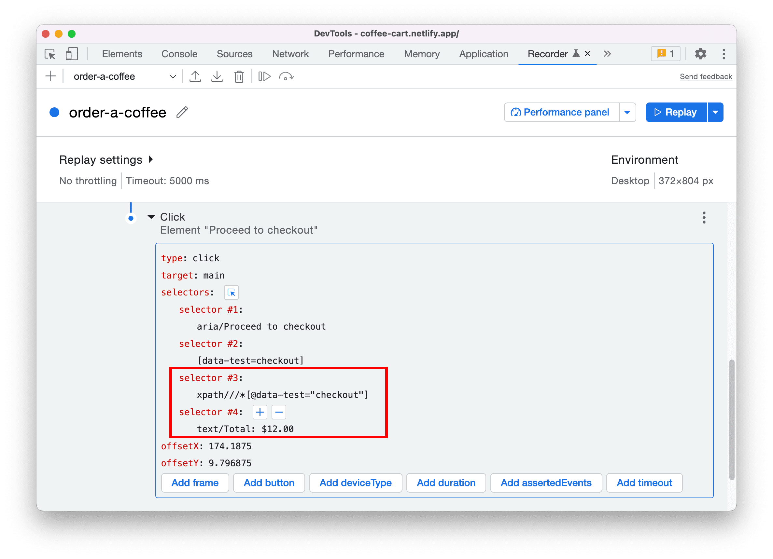Expand the Click step disclosure triangle
This screenshot has height=559, width=773.
(151, 216)
